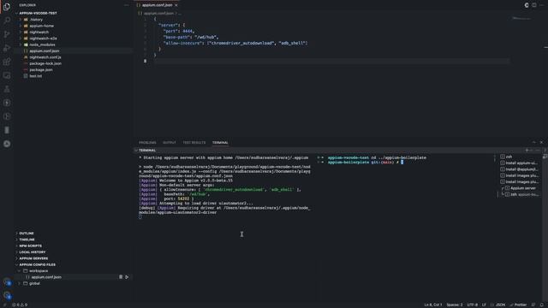Switch to the TEST RESULTS panel tab
The image size is (548, 308).
point(194,143)
